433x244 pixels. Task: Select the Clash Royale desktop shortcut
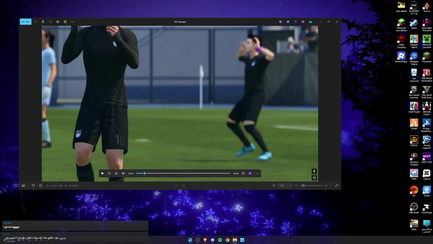click(414, 108)
